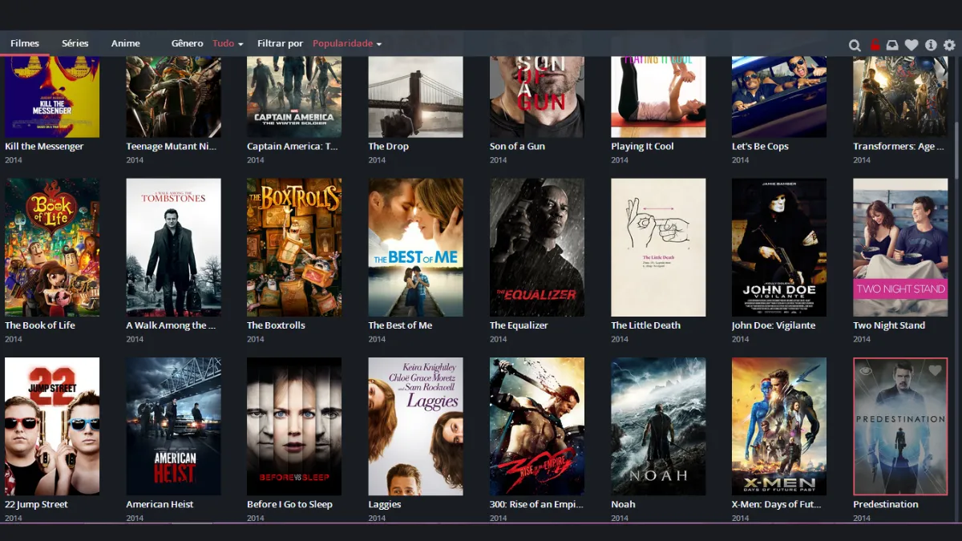
Task: Switch to the Anime tab
Action: pyautogui.click(x=126, y=43)
